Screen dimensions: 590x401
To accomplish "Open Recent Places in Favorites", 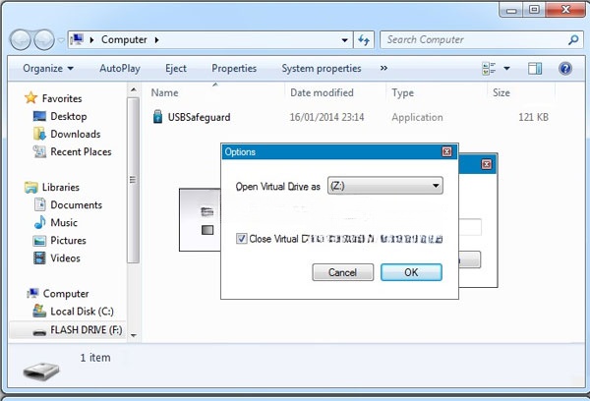I will tap(81, 151).
